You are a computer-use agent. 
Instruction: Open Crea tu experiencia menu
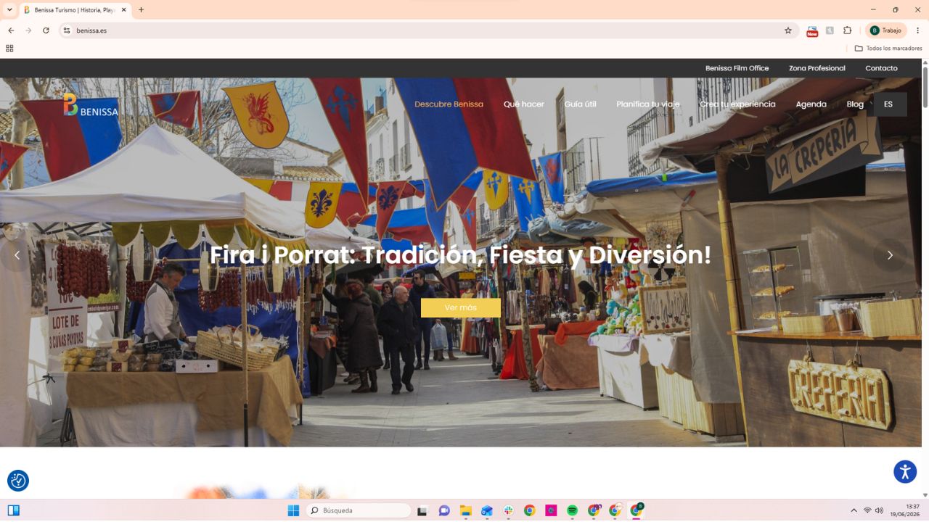(x=737, y=104)
